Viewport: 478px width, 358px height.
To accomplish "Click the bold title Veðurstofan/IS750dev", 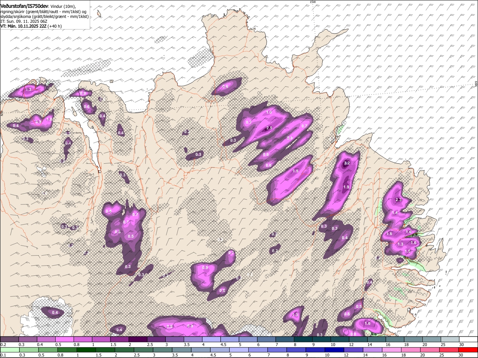I will pos(24,6).
